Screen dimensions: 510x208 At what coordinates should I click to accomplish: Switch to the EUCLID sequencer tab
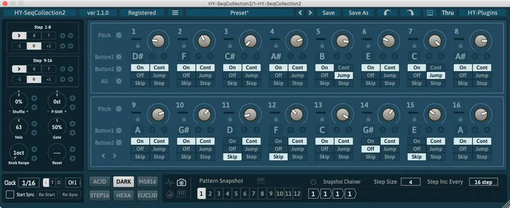[147, 195]
